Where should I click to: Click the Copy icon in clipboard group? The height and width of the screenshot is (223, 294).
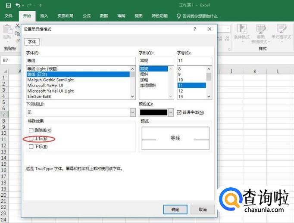(18, 34)
